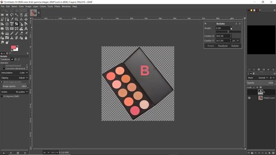Open the Interpolation dropdown
Screen dimensions: 276x155
tap(15, 73)
